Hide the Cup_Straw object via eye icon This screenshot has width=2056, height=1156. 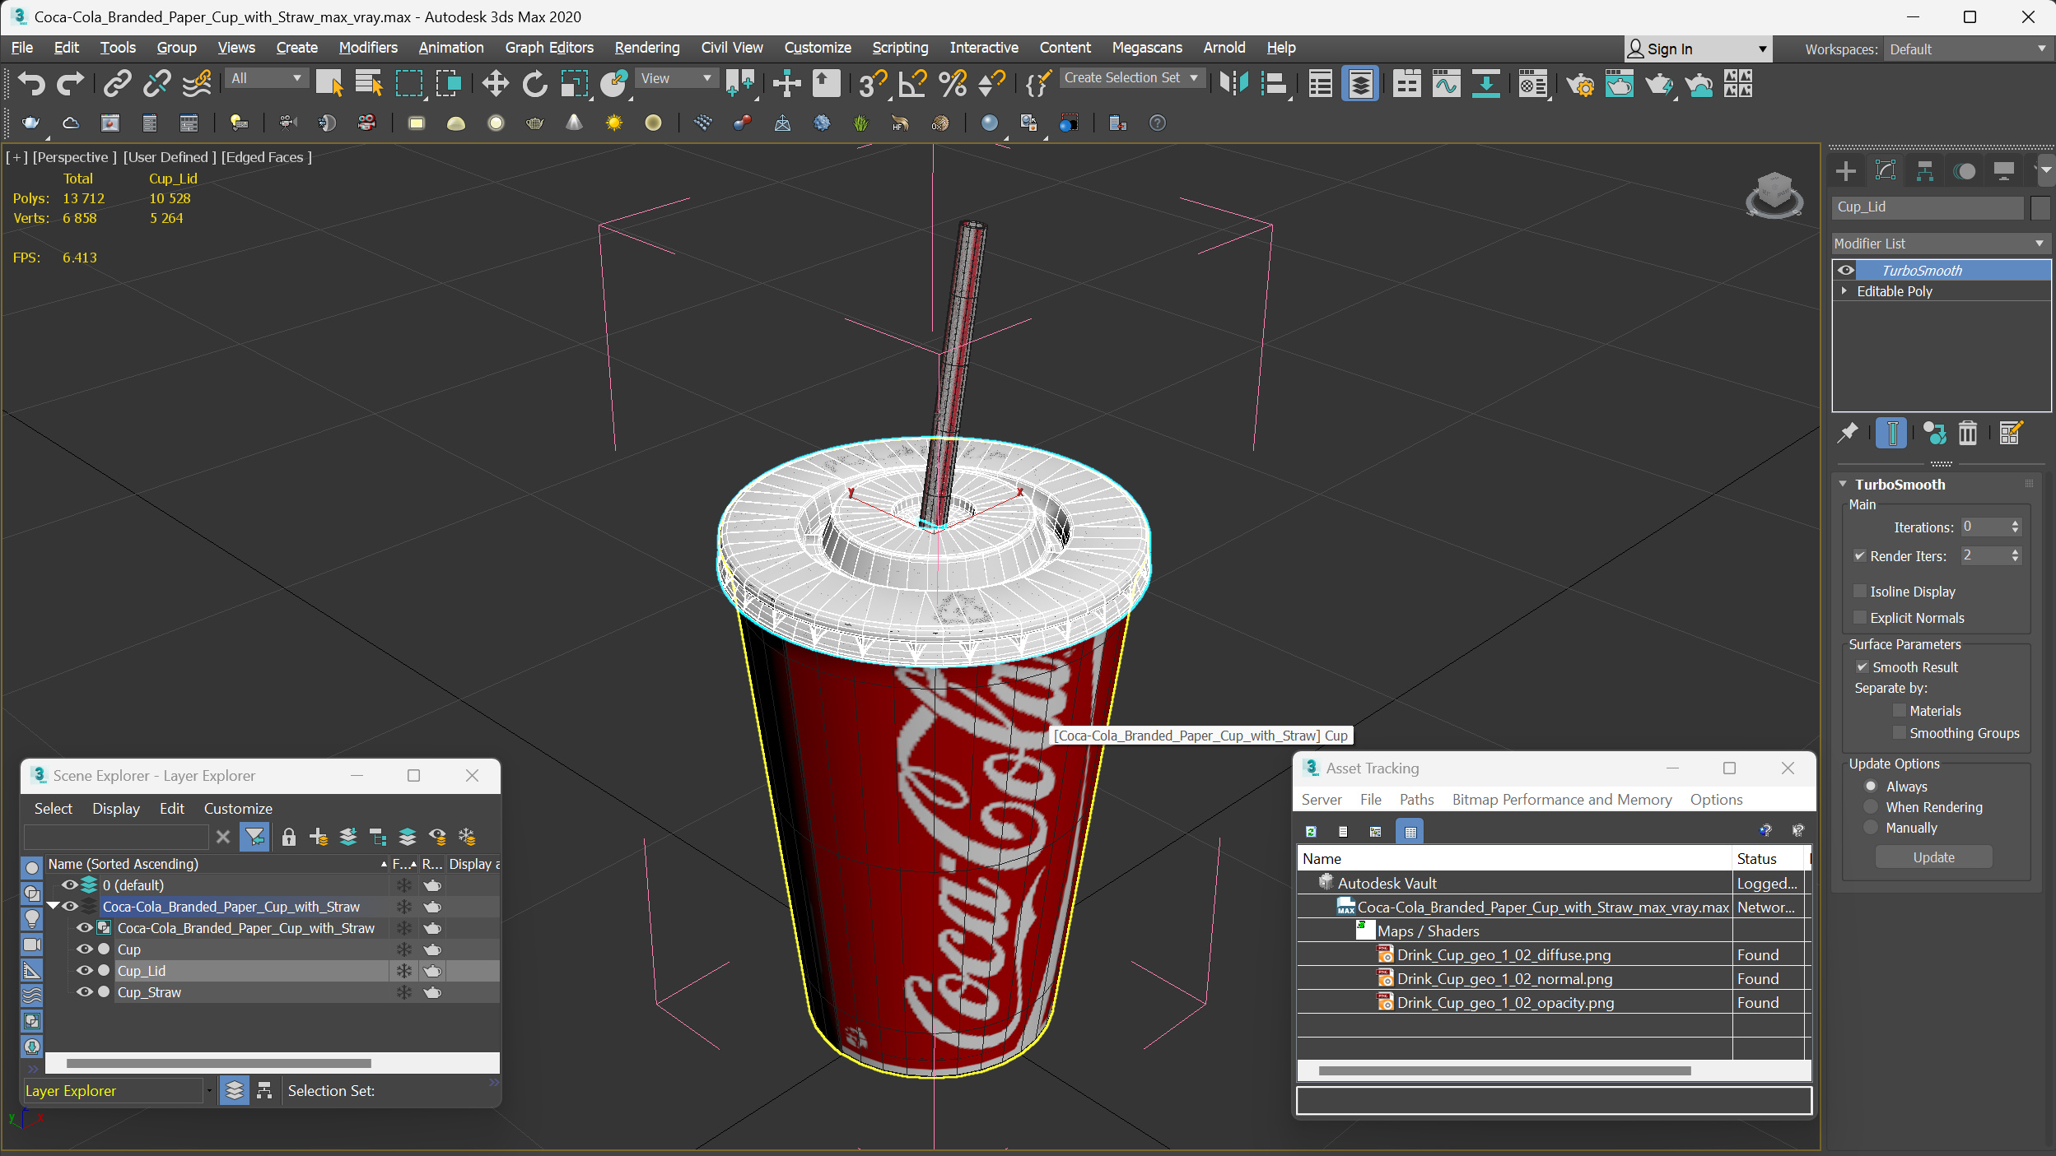pos(84,991)
